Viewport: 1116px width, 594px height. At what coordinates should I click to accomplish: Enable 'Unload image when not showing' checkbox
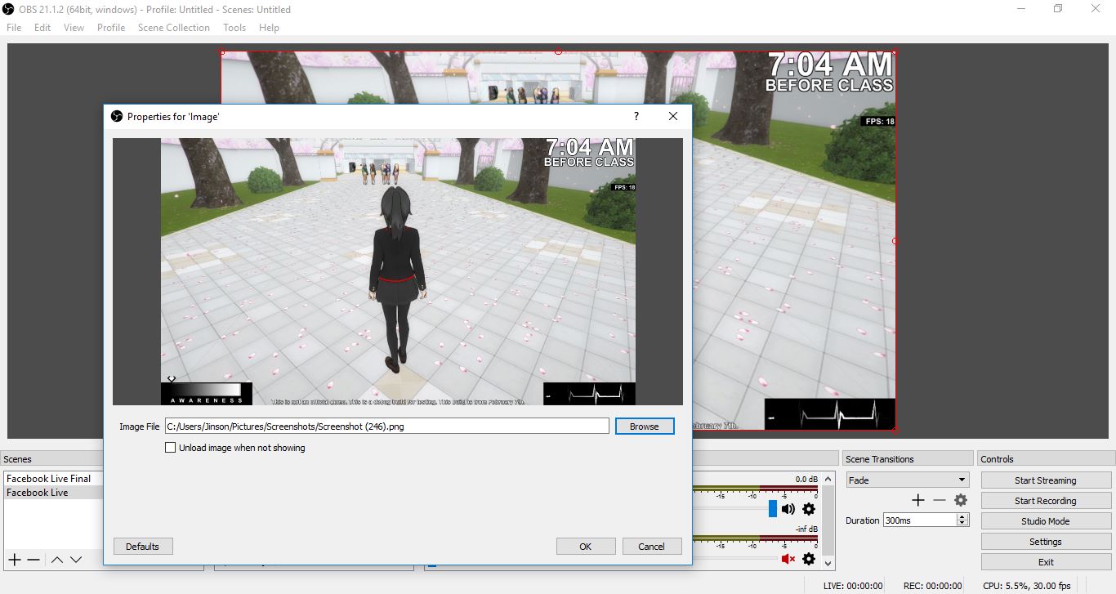click(171, 448)
